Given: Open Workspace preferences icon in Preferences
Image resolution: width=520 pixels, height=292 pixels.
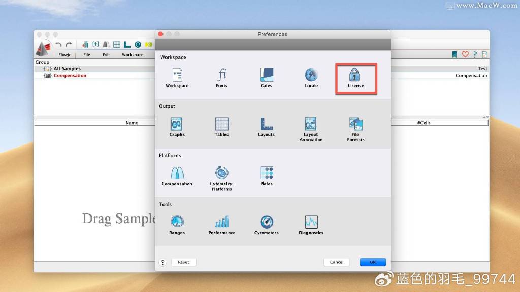Looking at the screenshot, I should pyautogui.click(x=177, y=78).
